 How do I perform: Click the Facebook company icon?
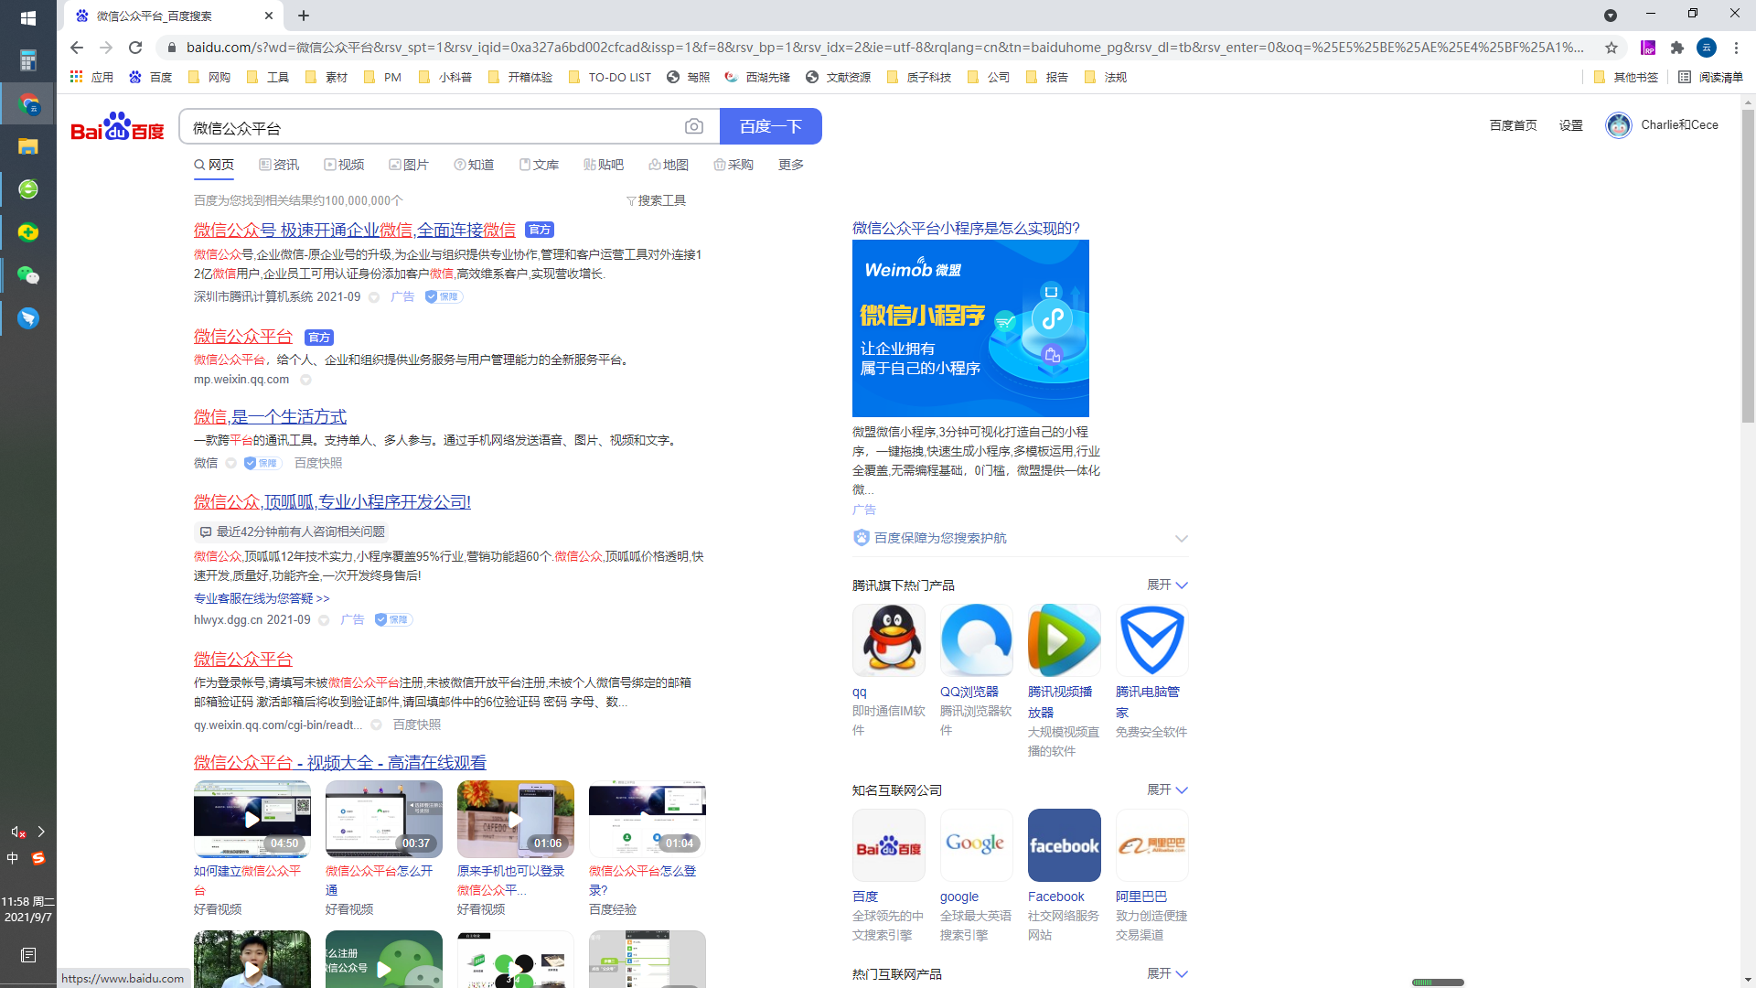pos(1064,845)
